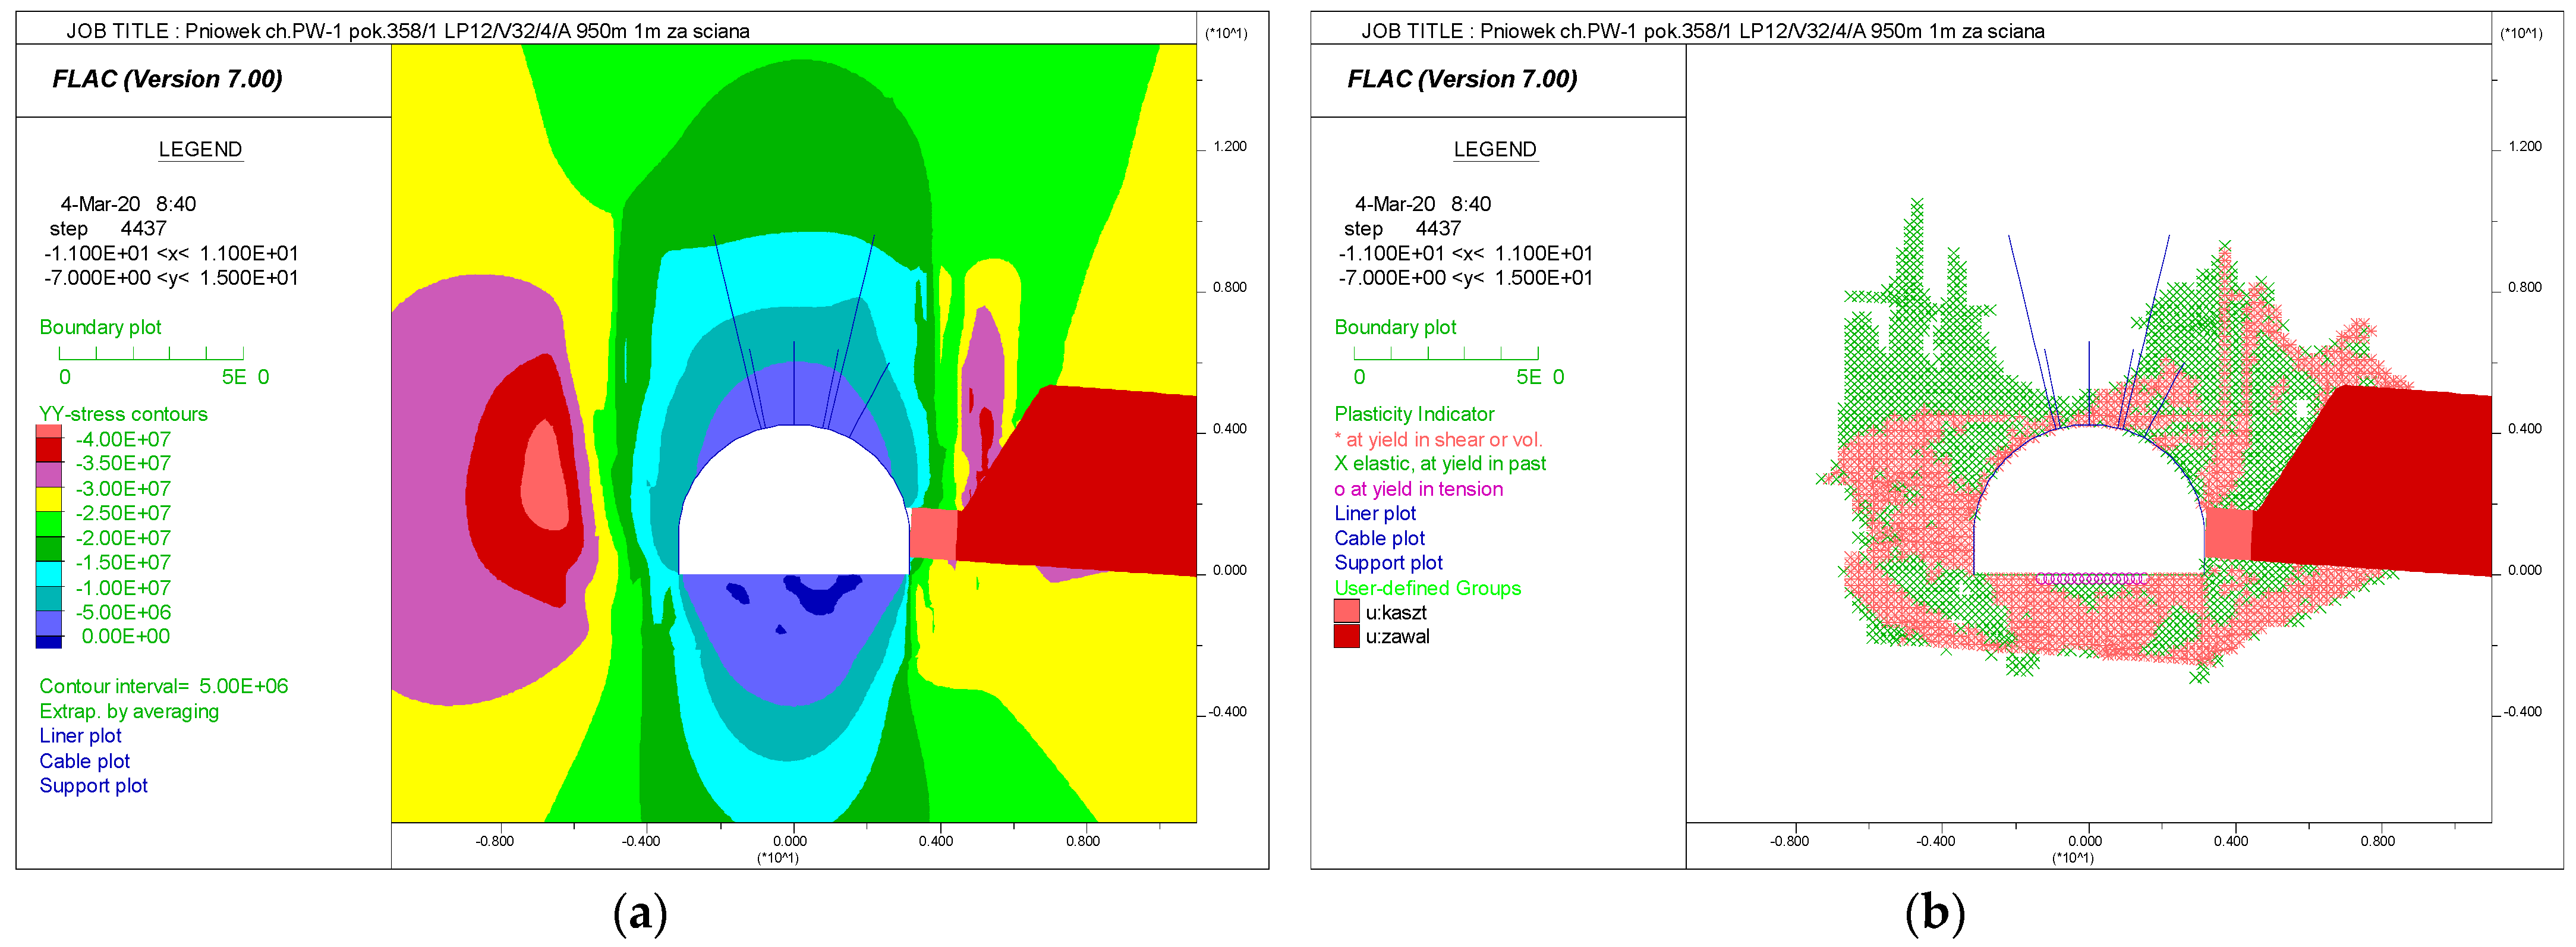Expand the User-defined Groups list
The image size is (2576, 947).
pyautogui.click(x=1427, y=588)
